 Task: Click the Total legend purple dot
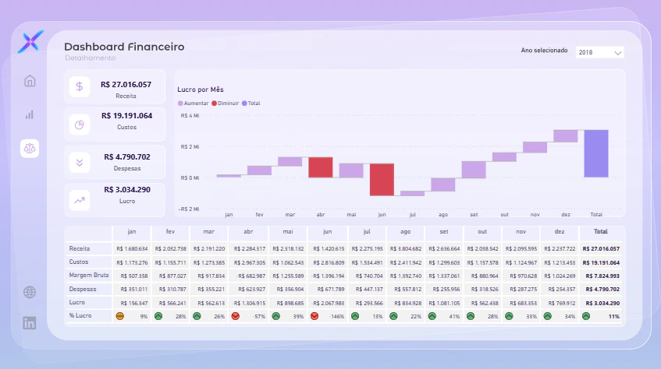[x=244, y=103]
